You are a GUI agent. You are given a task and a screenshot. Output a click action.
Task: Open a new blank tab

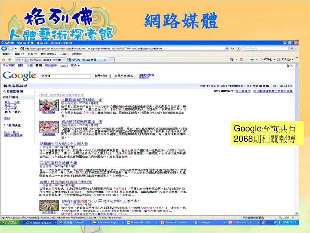pyautogui.click(x=111, y=60)
